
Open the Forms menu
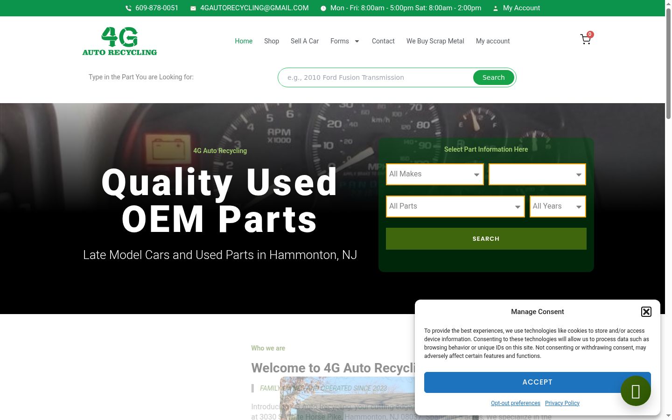click(x=340, y=41)
